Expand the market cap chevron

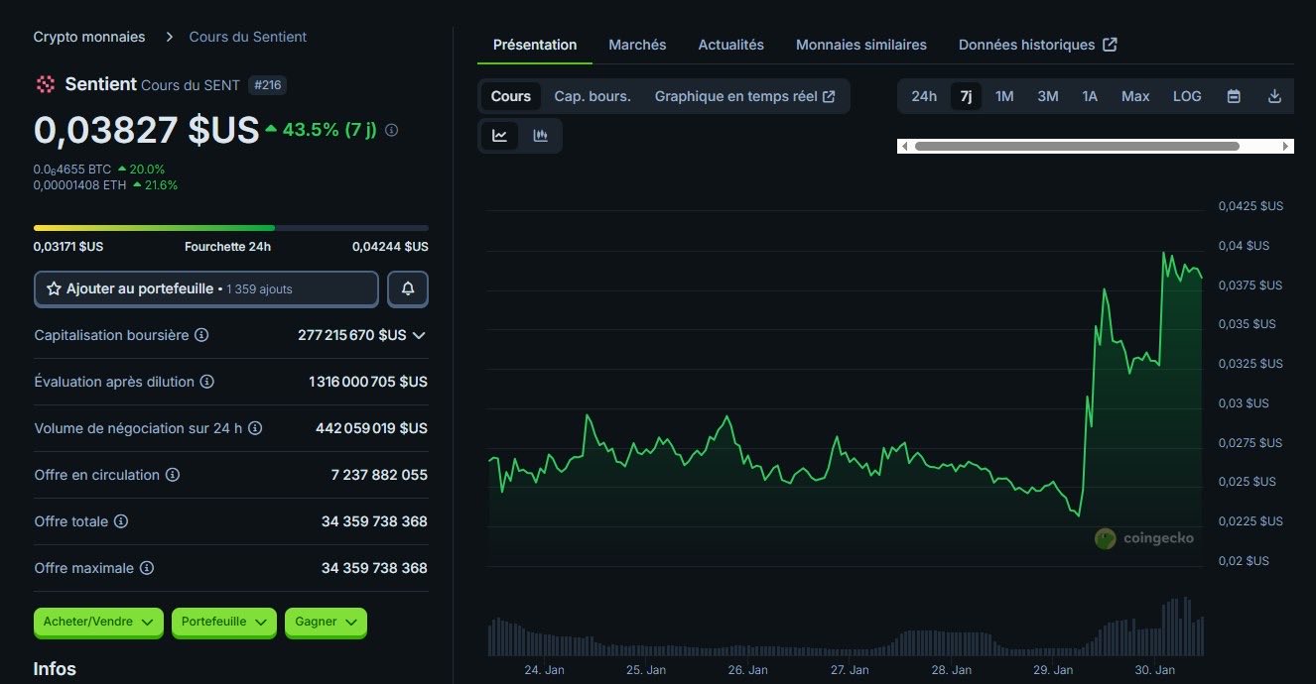[x=419, y=335]
